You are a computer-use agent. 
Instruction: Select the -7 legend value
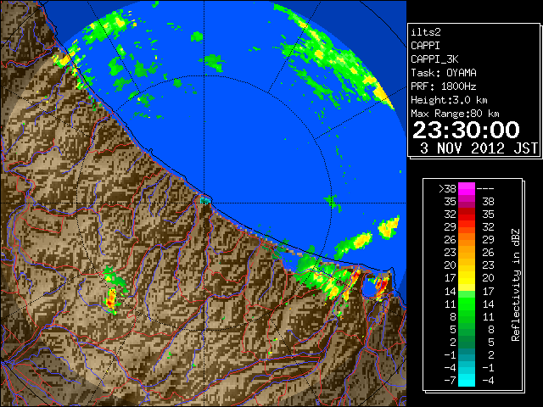(x=450, y=381)
